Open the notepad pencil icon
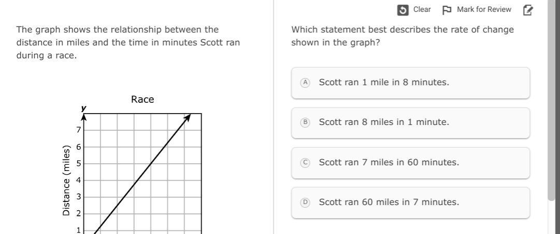This screenshot has height=234, width=560. [528, 10]
